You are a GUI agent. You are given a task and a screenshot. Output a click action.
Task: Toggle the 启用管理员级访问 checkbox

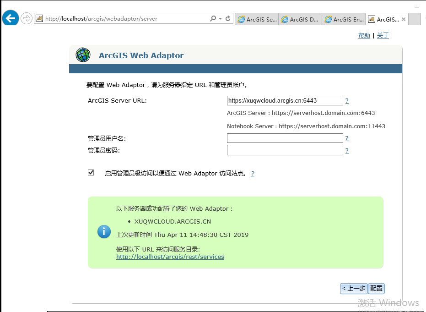[91, 172]
